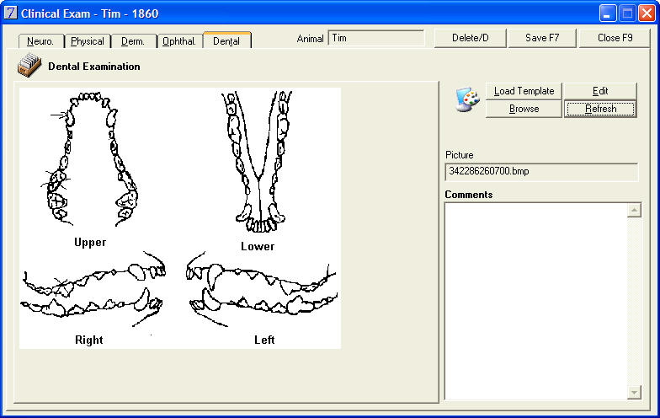The image size is (660, 418).
Task: Click the Delete/D button
Action: [470, 38]
